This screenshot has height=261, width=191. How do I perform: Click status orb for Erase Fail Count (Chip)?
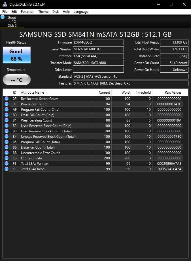pyautogui.click(x=7, y=115)
